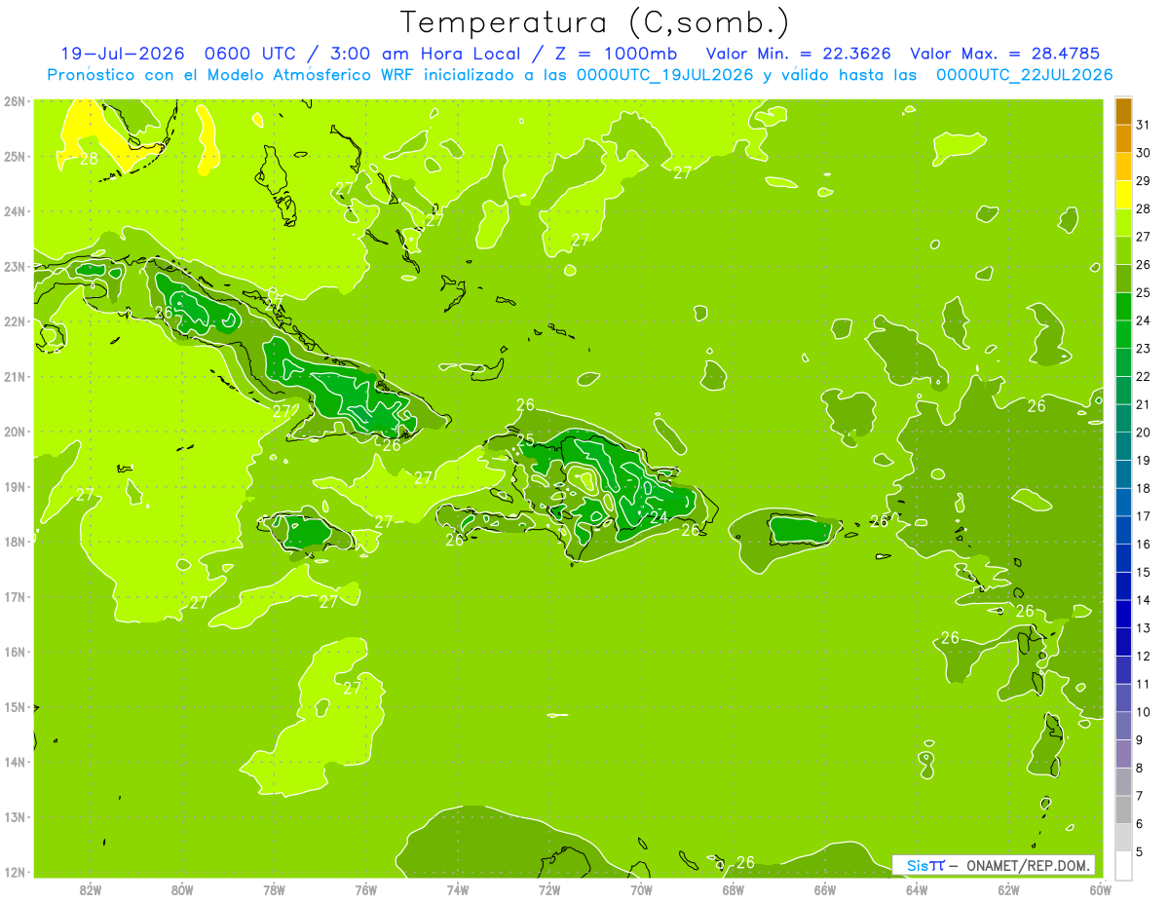Click the blue legend swatch between 15 and 16
Viewport: 1169px width, 903px height.
pos(1123,559)
